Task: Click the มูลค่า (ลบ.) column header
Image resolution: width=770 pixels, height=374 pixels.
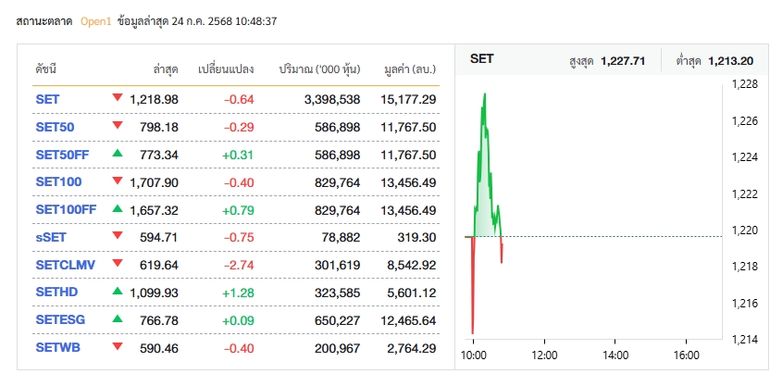Action: point(410,69)
